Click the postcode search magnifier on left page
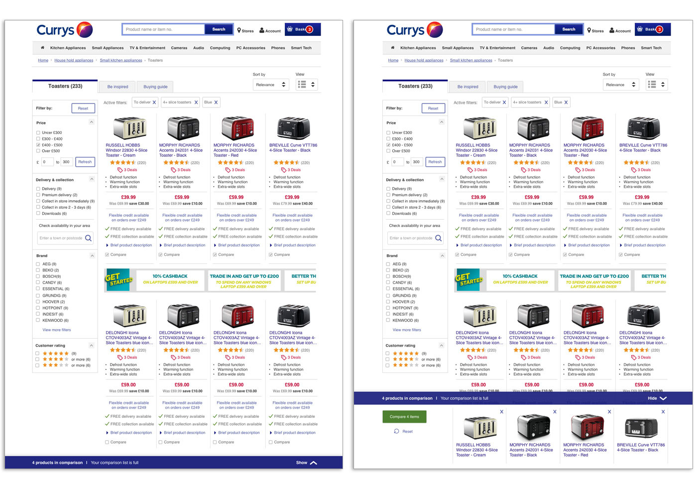The width and height of the screenshot is (697, 482). pos(88,238)
